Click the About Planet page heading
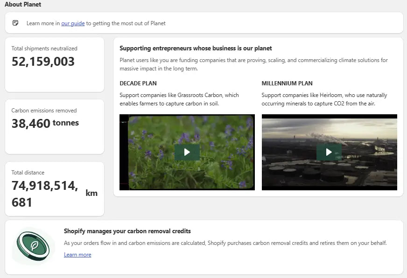Image resolution: width=407 pixels, height=278 pixels. point(23,5)
